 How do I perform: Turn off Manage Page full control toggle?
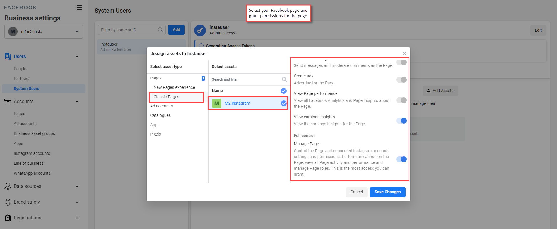401,159
